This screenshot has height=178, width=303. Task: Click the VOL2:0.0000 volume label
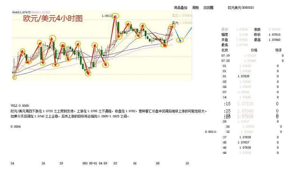click(20, 106)
